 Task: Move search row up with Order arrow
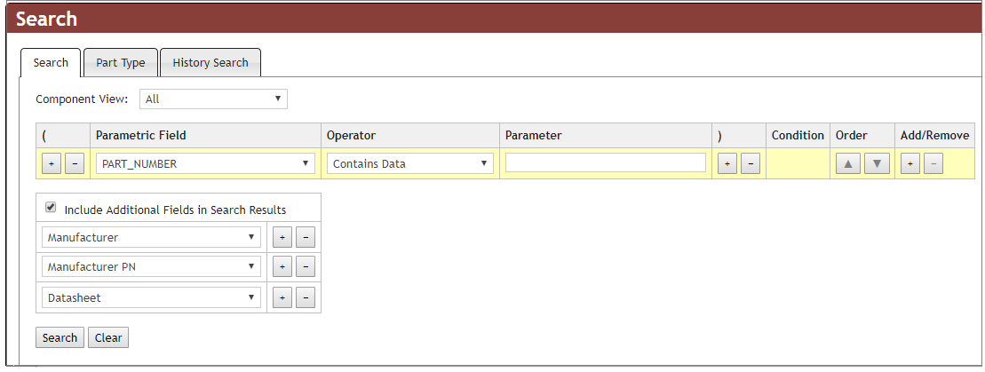[847, 163]
